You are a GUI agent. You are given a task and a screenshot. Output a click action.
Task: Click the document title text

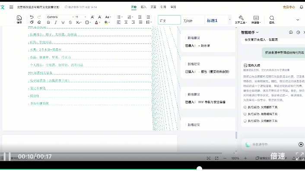point(38,7)
